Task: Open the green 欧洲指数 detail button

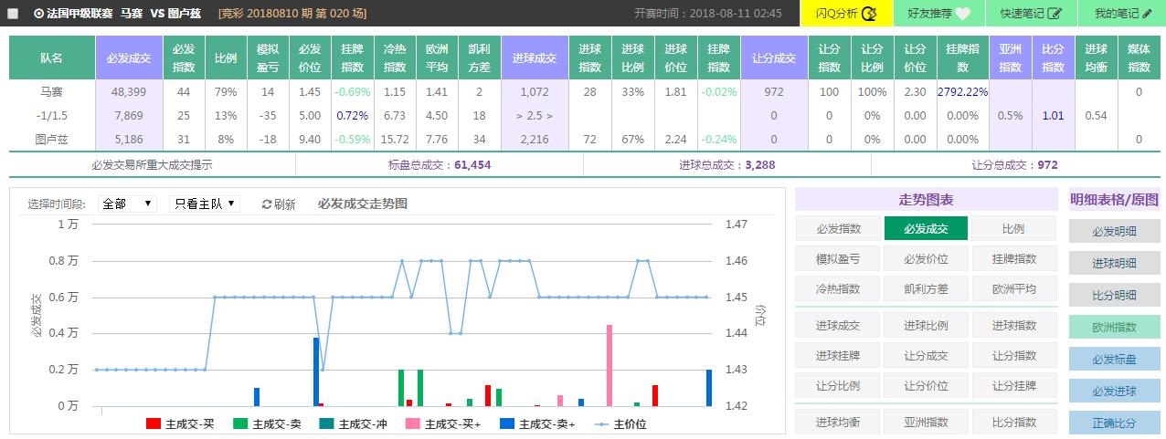Action: pyautogui.click(x=1114, y=327)
